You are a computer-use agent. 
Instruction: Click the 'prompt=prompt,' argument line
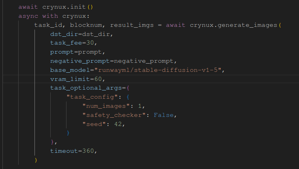pyautogui.click(x=78, y=52)
